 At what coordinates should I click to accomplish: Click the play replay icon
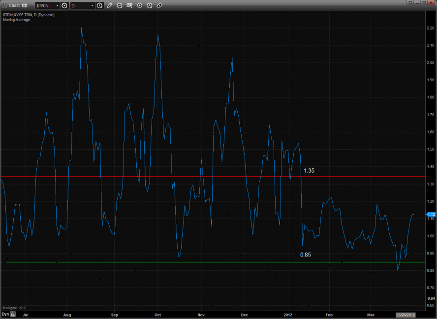click(140, 5)
